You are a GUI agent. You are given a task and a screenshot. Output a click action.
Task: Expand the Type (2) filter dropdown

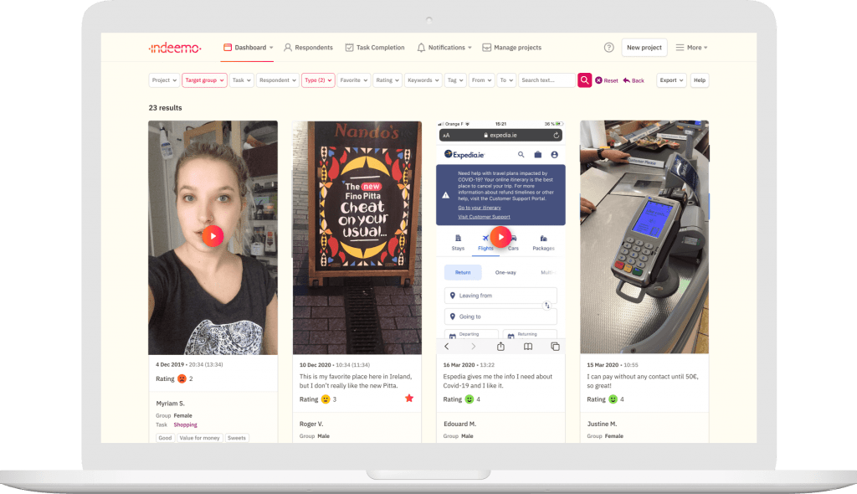(318, 80)
